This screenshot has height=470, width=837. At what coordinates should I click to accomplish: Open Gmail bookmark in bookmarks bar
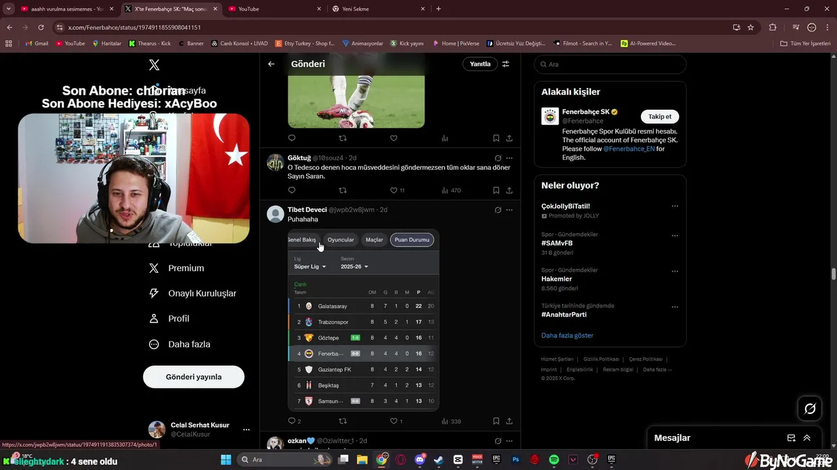(37, 43)
